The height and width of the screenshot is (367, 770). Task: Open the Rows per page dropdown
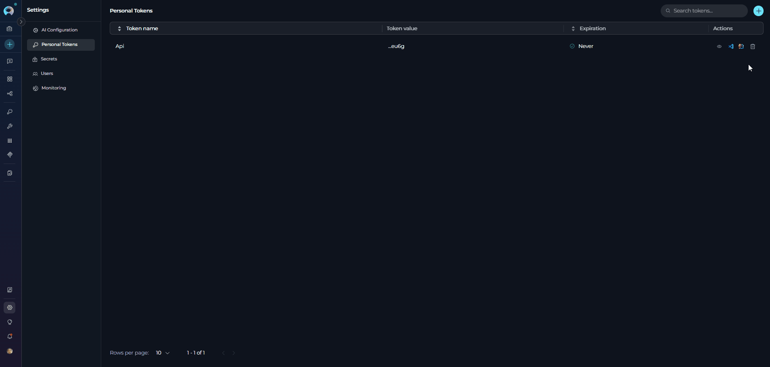163,353
